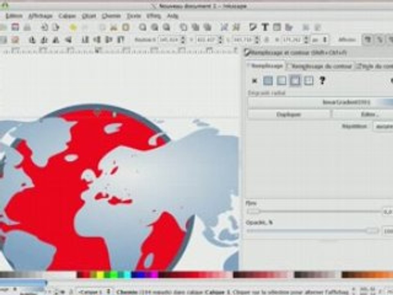Select the No paint X button
The width and height of the screenshot is (393, 295).
(x=254, y=81)
